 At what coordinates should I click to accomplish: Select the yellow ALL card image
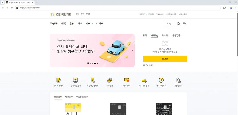[x=73, y=109]
